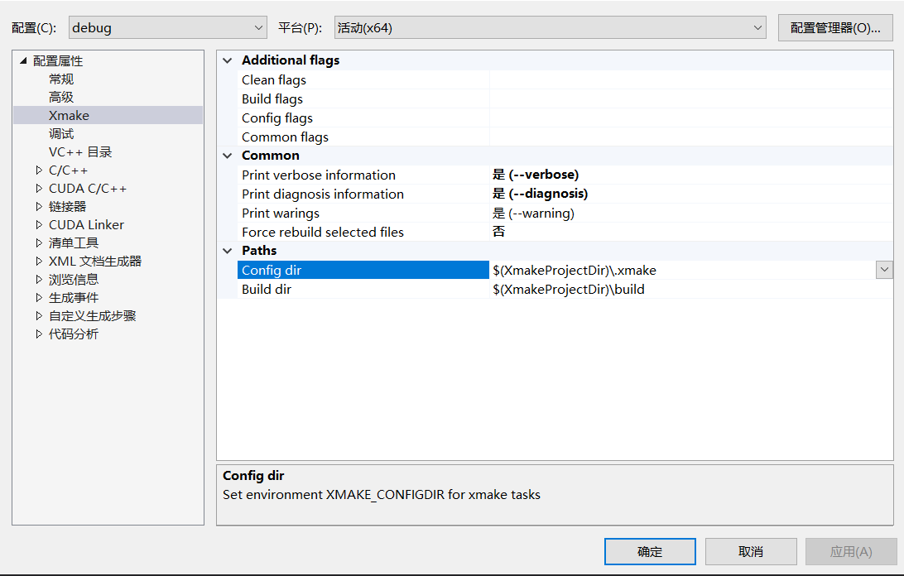The height and width of the screenshot is (576, 904).
Task: Open the Config dir value dropdown arrow
Action: pyautogui.click(x=884, y=270)
